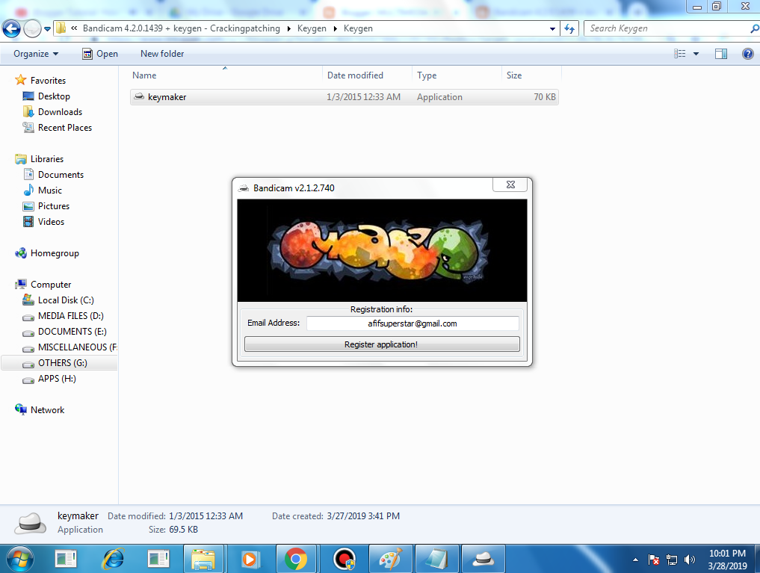This screenshot has width=760, height=573.
Task: Click the Change your view icon
Action: tap(679, 54)
